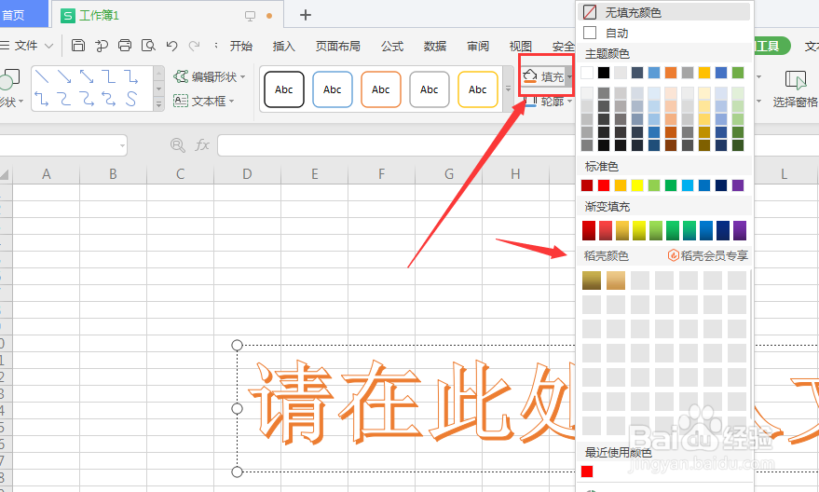The image size is (819, 492).
Task: Open the Outline dropdown arrow
Action: [569, 102]
